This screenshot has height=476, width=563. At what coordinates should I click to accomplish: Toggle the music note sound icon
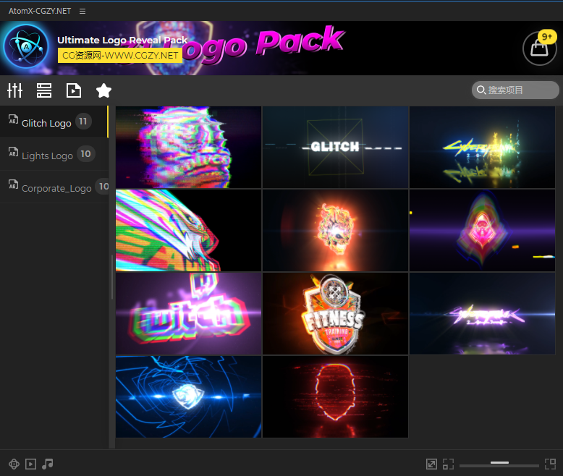point(47,464)
